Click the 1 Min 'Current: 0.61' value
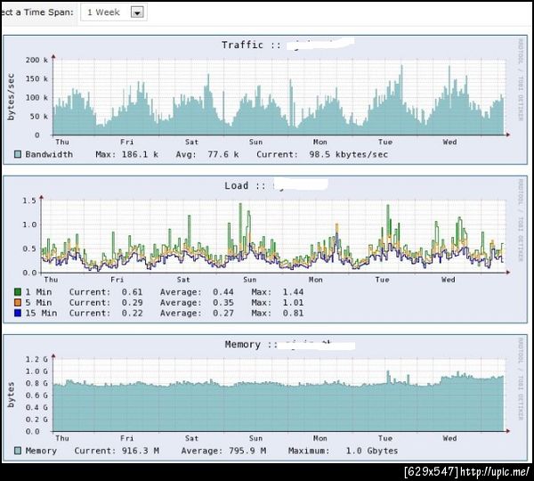 pos(106,292)
